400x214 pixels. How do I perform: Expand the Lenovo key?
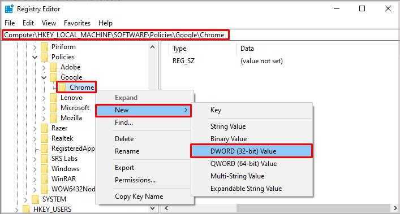pyautogui.click(x=44, y=98)
